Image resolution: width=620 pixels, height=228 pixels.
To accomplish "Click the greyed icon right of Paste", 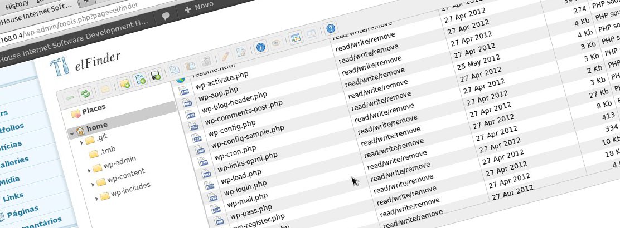I will tap(206, 62).
